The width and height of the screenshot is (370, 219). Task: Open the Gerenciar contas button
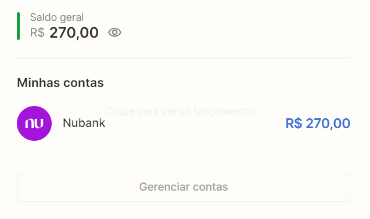point(184,187)
